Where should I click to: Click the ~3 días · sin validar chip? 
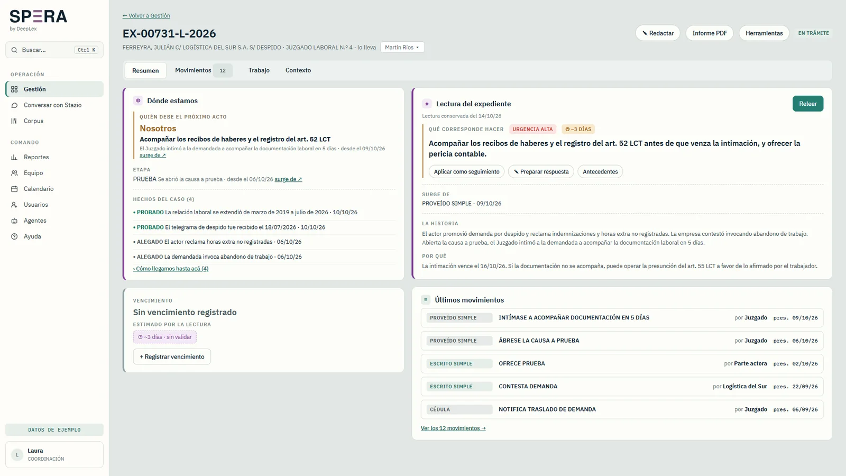(x=165, y=337)
